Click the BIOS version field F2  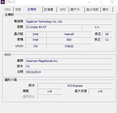point(69,66)
